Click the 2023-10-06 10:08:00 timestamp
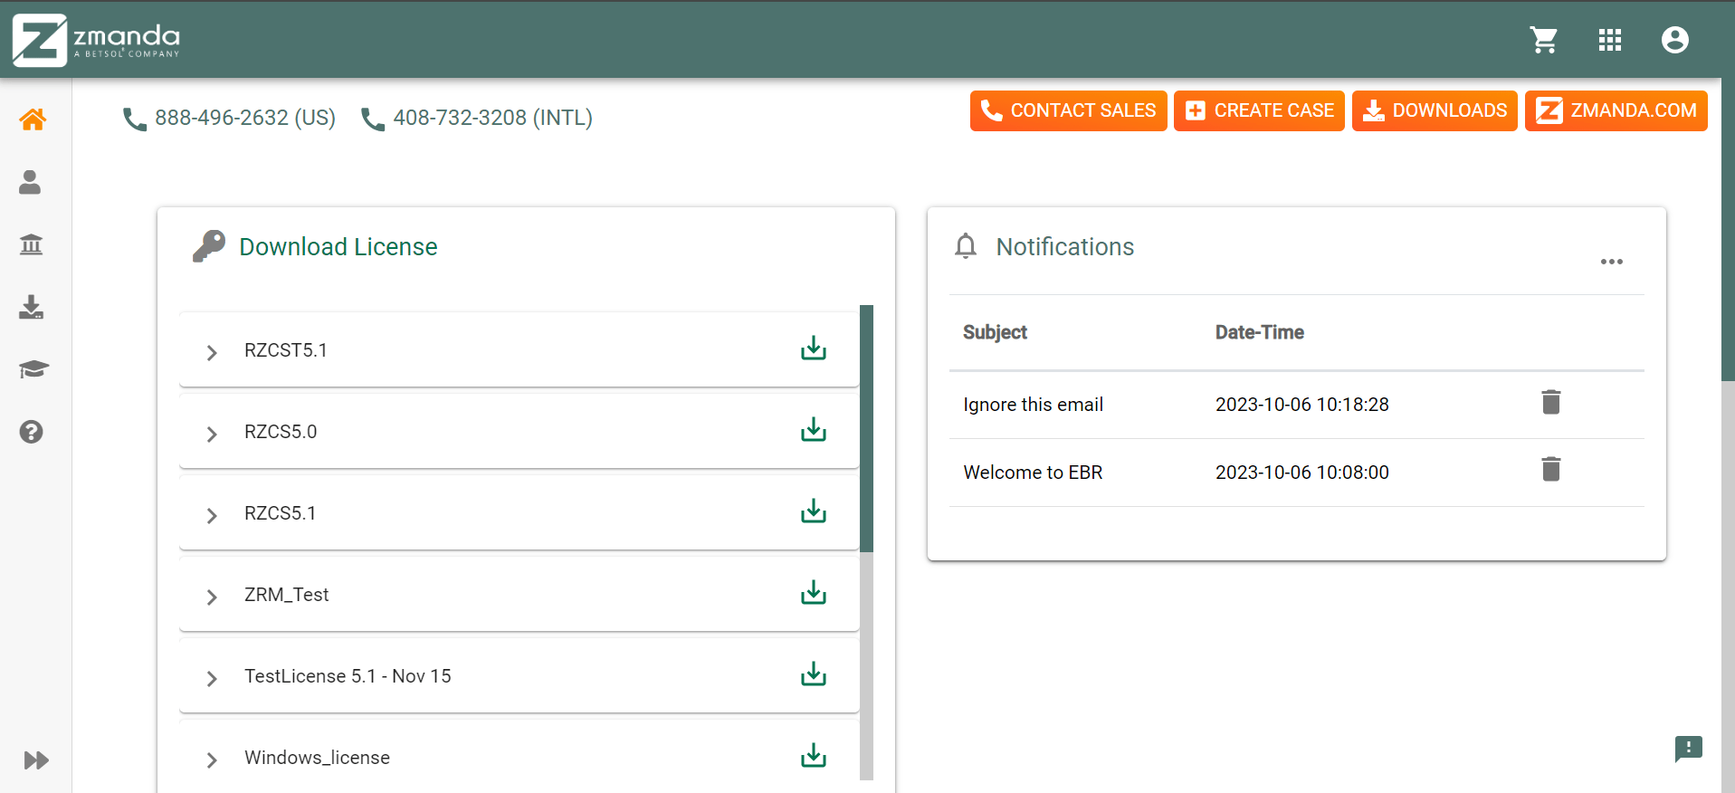Image resolution: width=1735 pixels, height=793 pixels. point(1301,473)
